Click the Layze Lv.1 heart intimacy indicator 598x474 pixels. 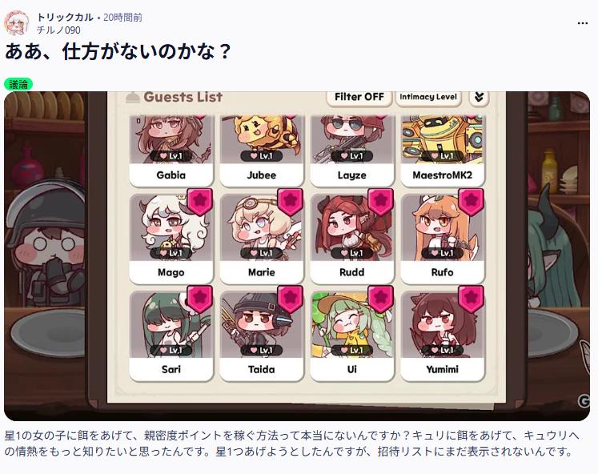(x=351, y=155)
